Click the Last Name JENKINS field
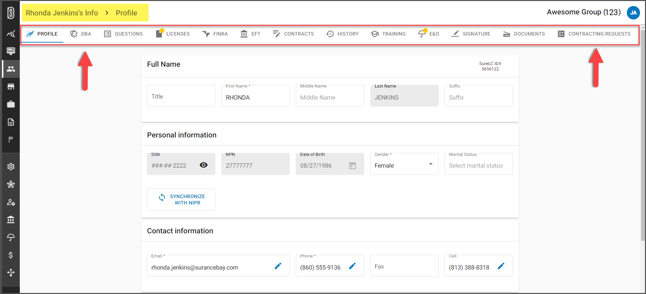Image resolution: width=646 pixels, height=294 pixels. tap(404, 96)
